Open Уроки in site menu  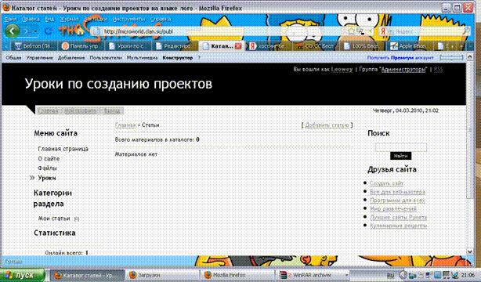pyautogui.click(x=47, y=178)
